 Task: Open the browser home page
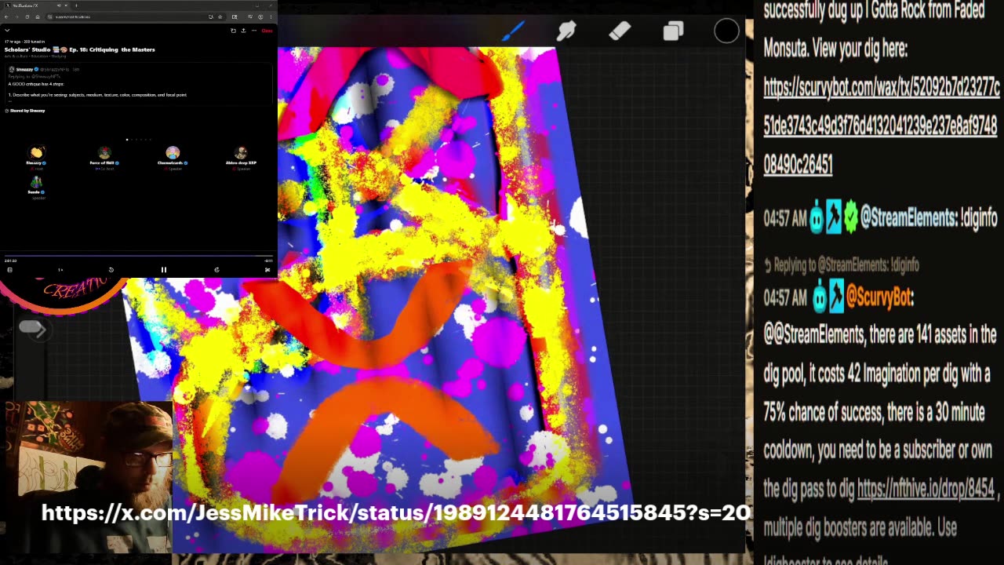(x=37, y=16)
